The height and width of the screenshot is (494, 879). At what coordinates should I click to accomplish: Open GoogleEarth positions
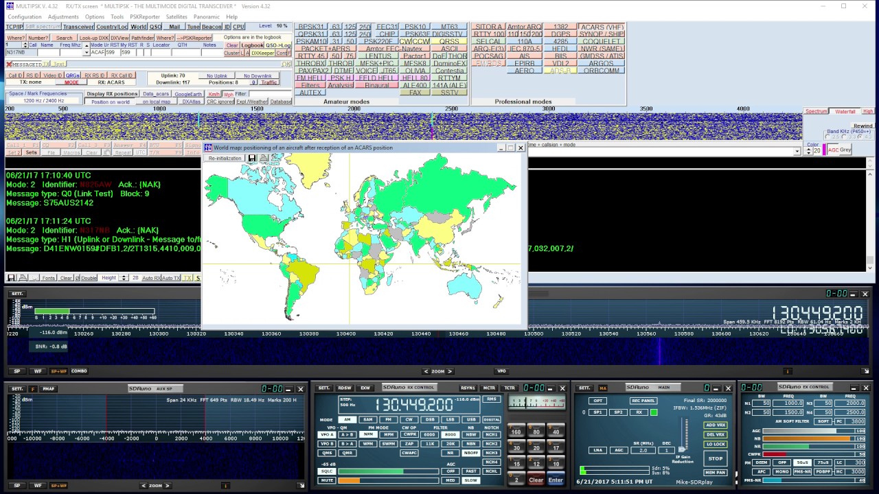188,94
